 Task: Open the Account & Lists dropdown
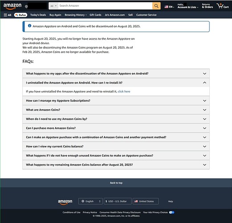(188, 6)
